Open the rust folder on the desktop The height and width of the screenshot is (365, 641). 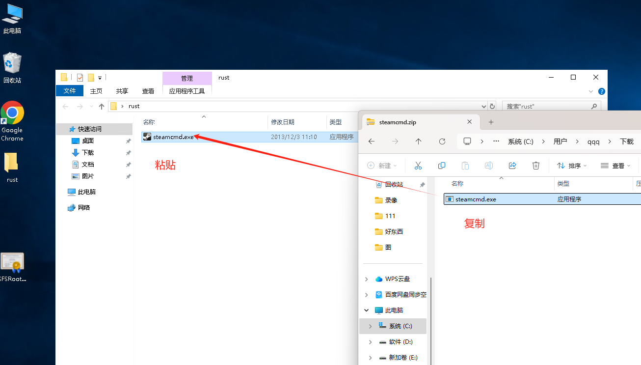(x=12, y=168)
